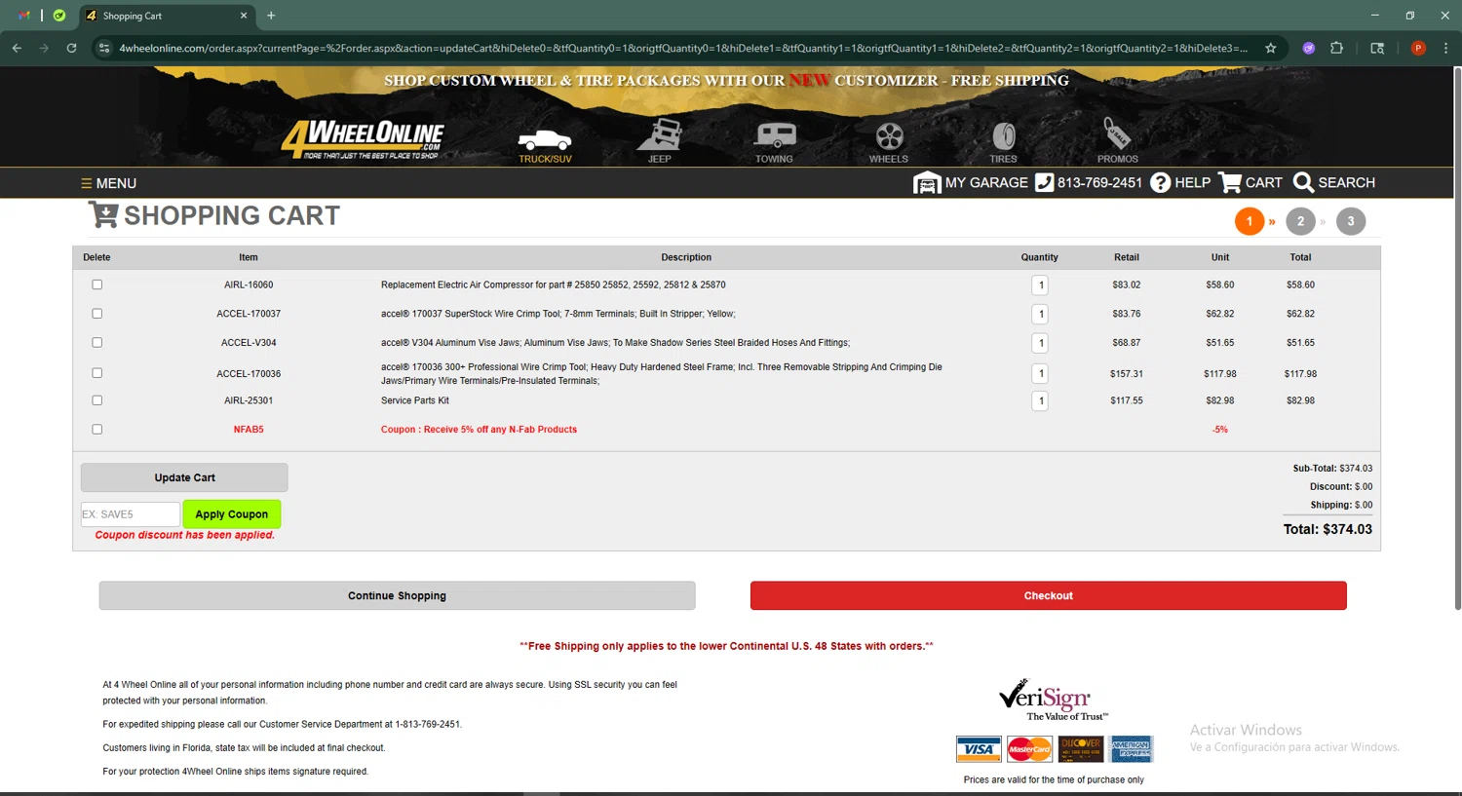Click the Discover card logo

1081,749
